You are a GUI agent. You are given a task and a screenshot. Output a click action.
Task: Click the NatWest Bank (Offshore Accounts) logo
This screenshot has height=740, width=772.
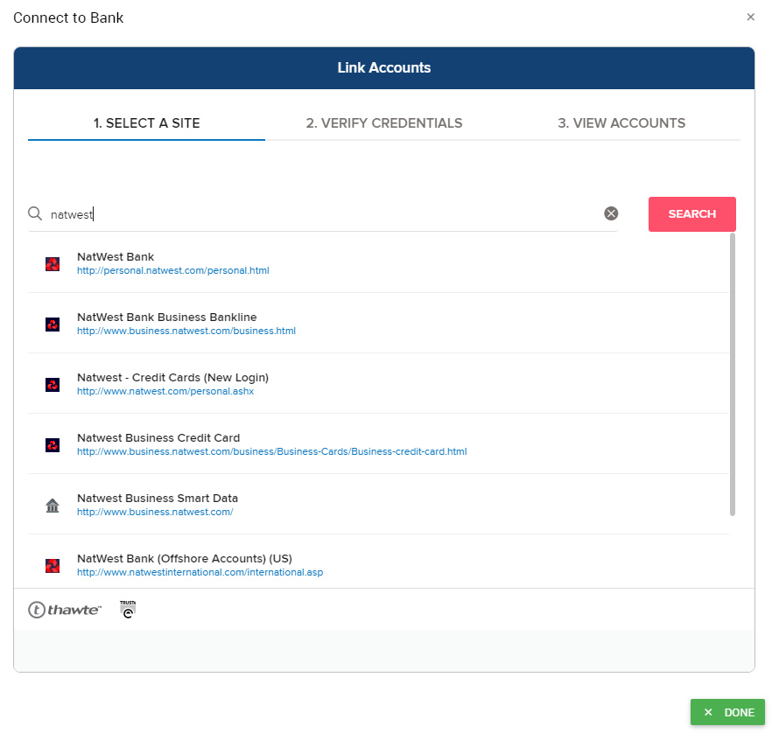53,566
